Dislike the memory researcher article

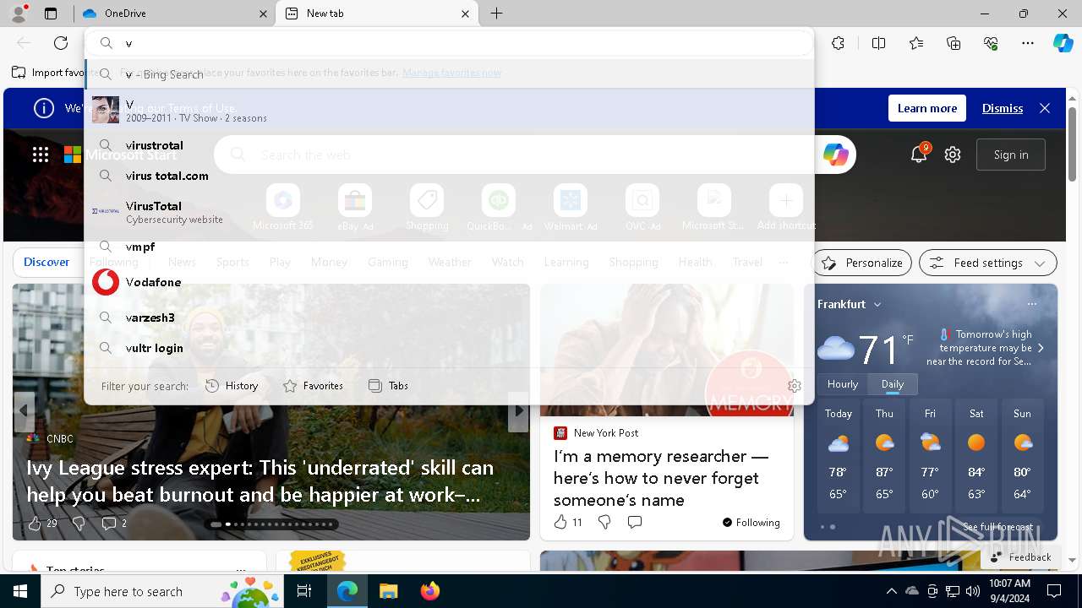[x=604, y=522]
